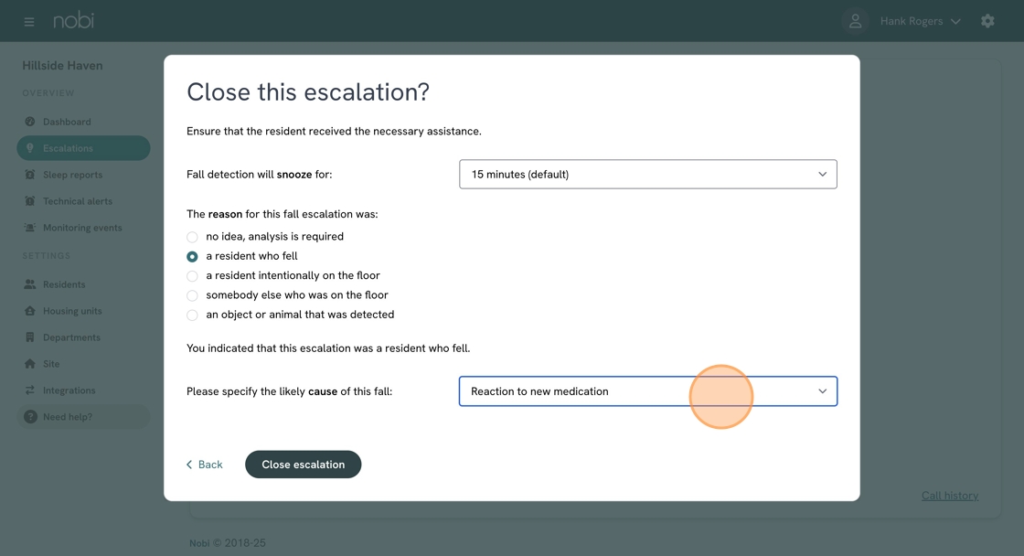
Task: Open Residents settings page
Action: point(83,284)
